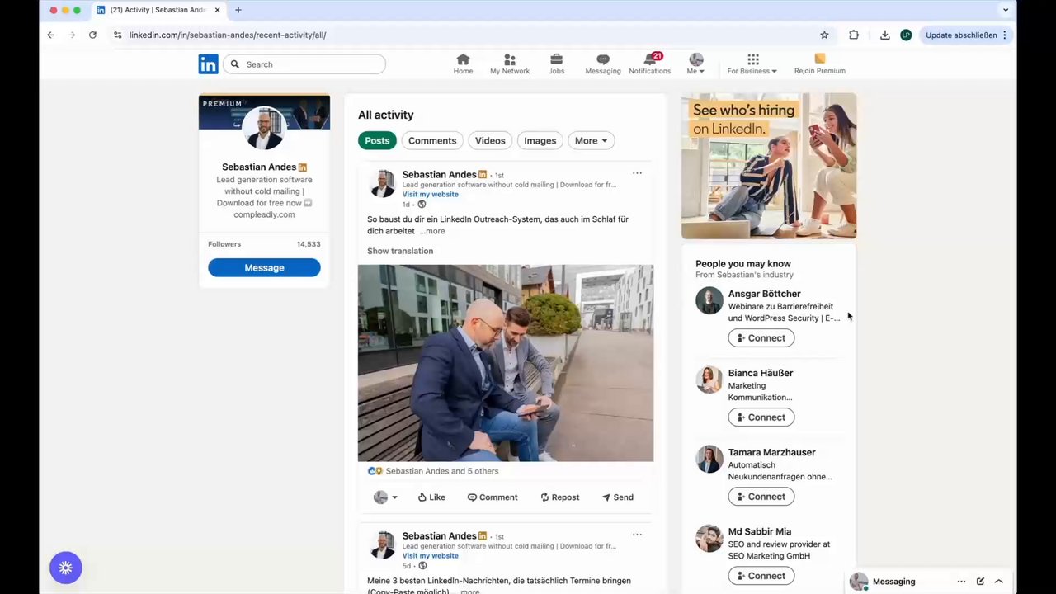
Task: Open a new browser tab
Action: coord(238,10)
